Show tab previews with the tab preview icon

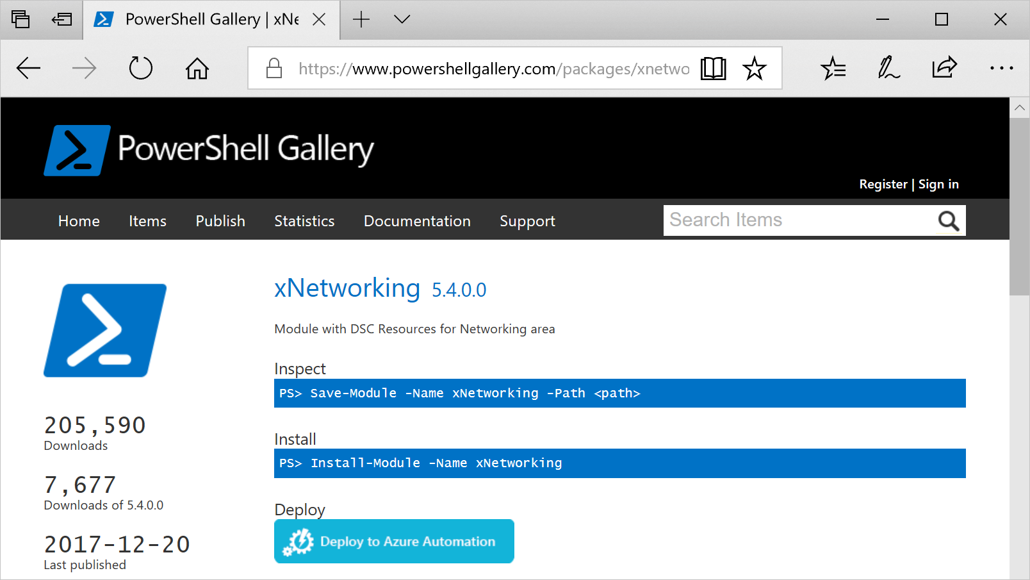pos(62,19)
